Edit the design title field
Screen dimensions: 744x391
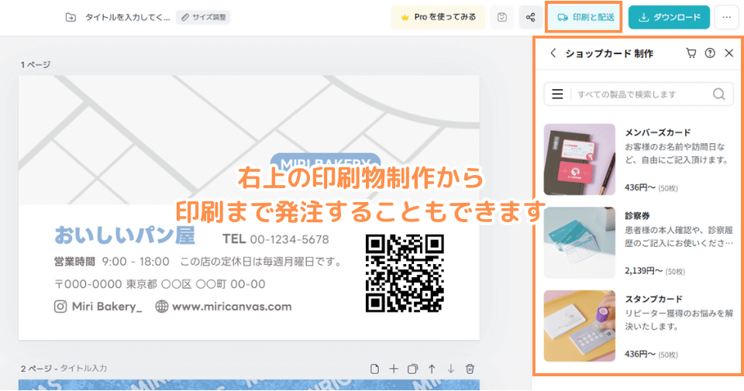(x=127, y=18)
